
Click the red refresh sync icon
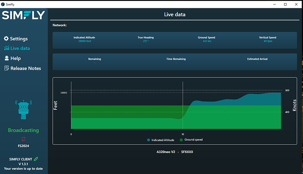[x=24, y=139]
